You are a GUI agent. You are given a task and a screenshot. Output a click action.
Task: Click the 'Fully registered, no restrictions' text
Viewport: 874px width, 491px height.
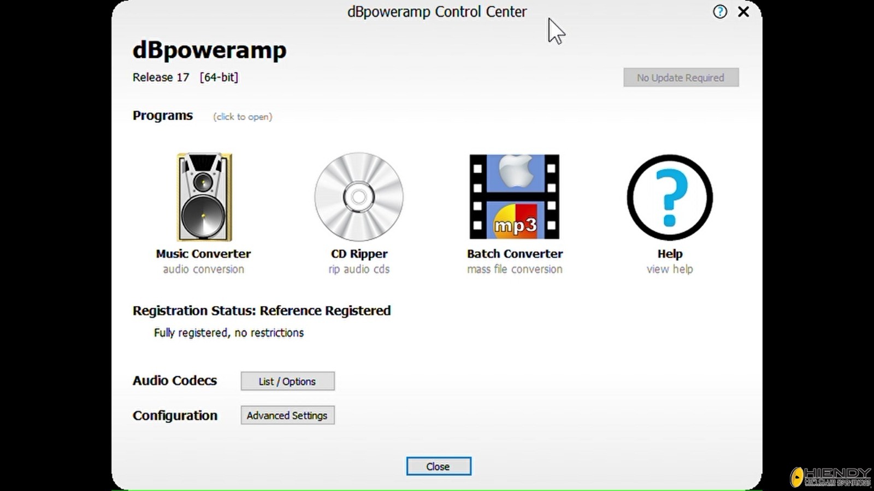[228, 333]
